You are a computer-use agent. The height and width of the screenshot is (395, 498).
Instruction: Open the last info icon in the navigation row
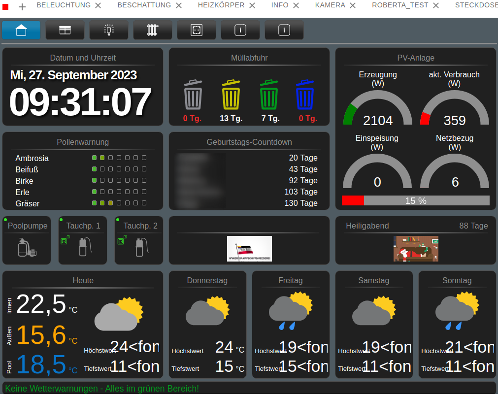[x=284, y=30]
